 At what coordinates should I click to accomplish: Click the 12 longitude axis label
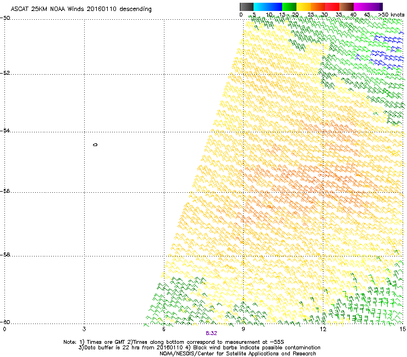[323, 329]
